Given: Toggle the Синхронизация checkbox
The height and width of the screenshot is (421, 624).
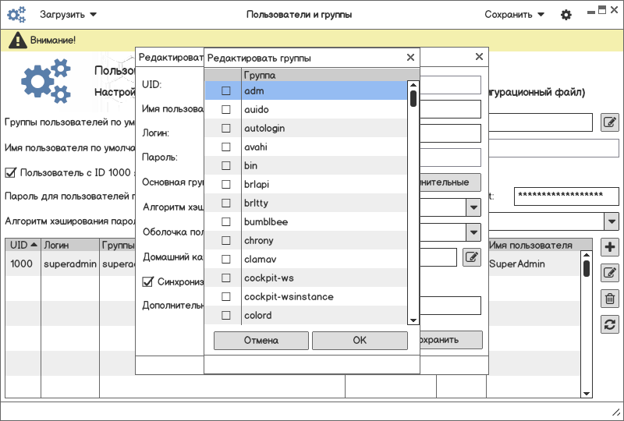Looking at the screenshot, I should point(147,281).
